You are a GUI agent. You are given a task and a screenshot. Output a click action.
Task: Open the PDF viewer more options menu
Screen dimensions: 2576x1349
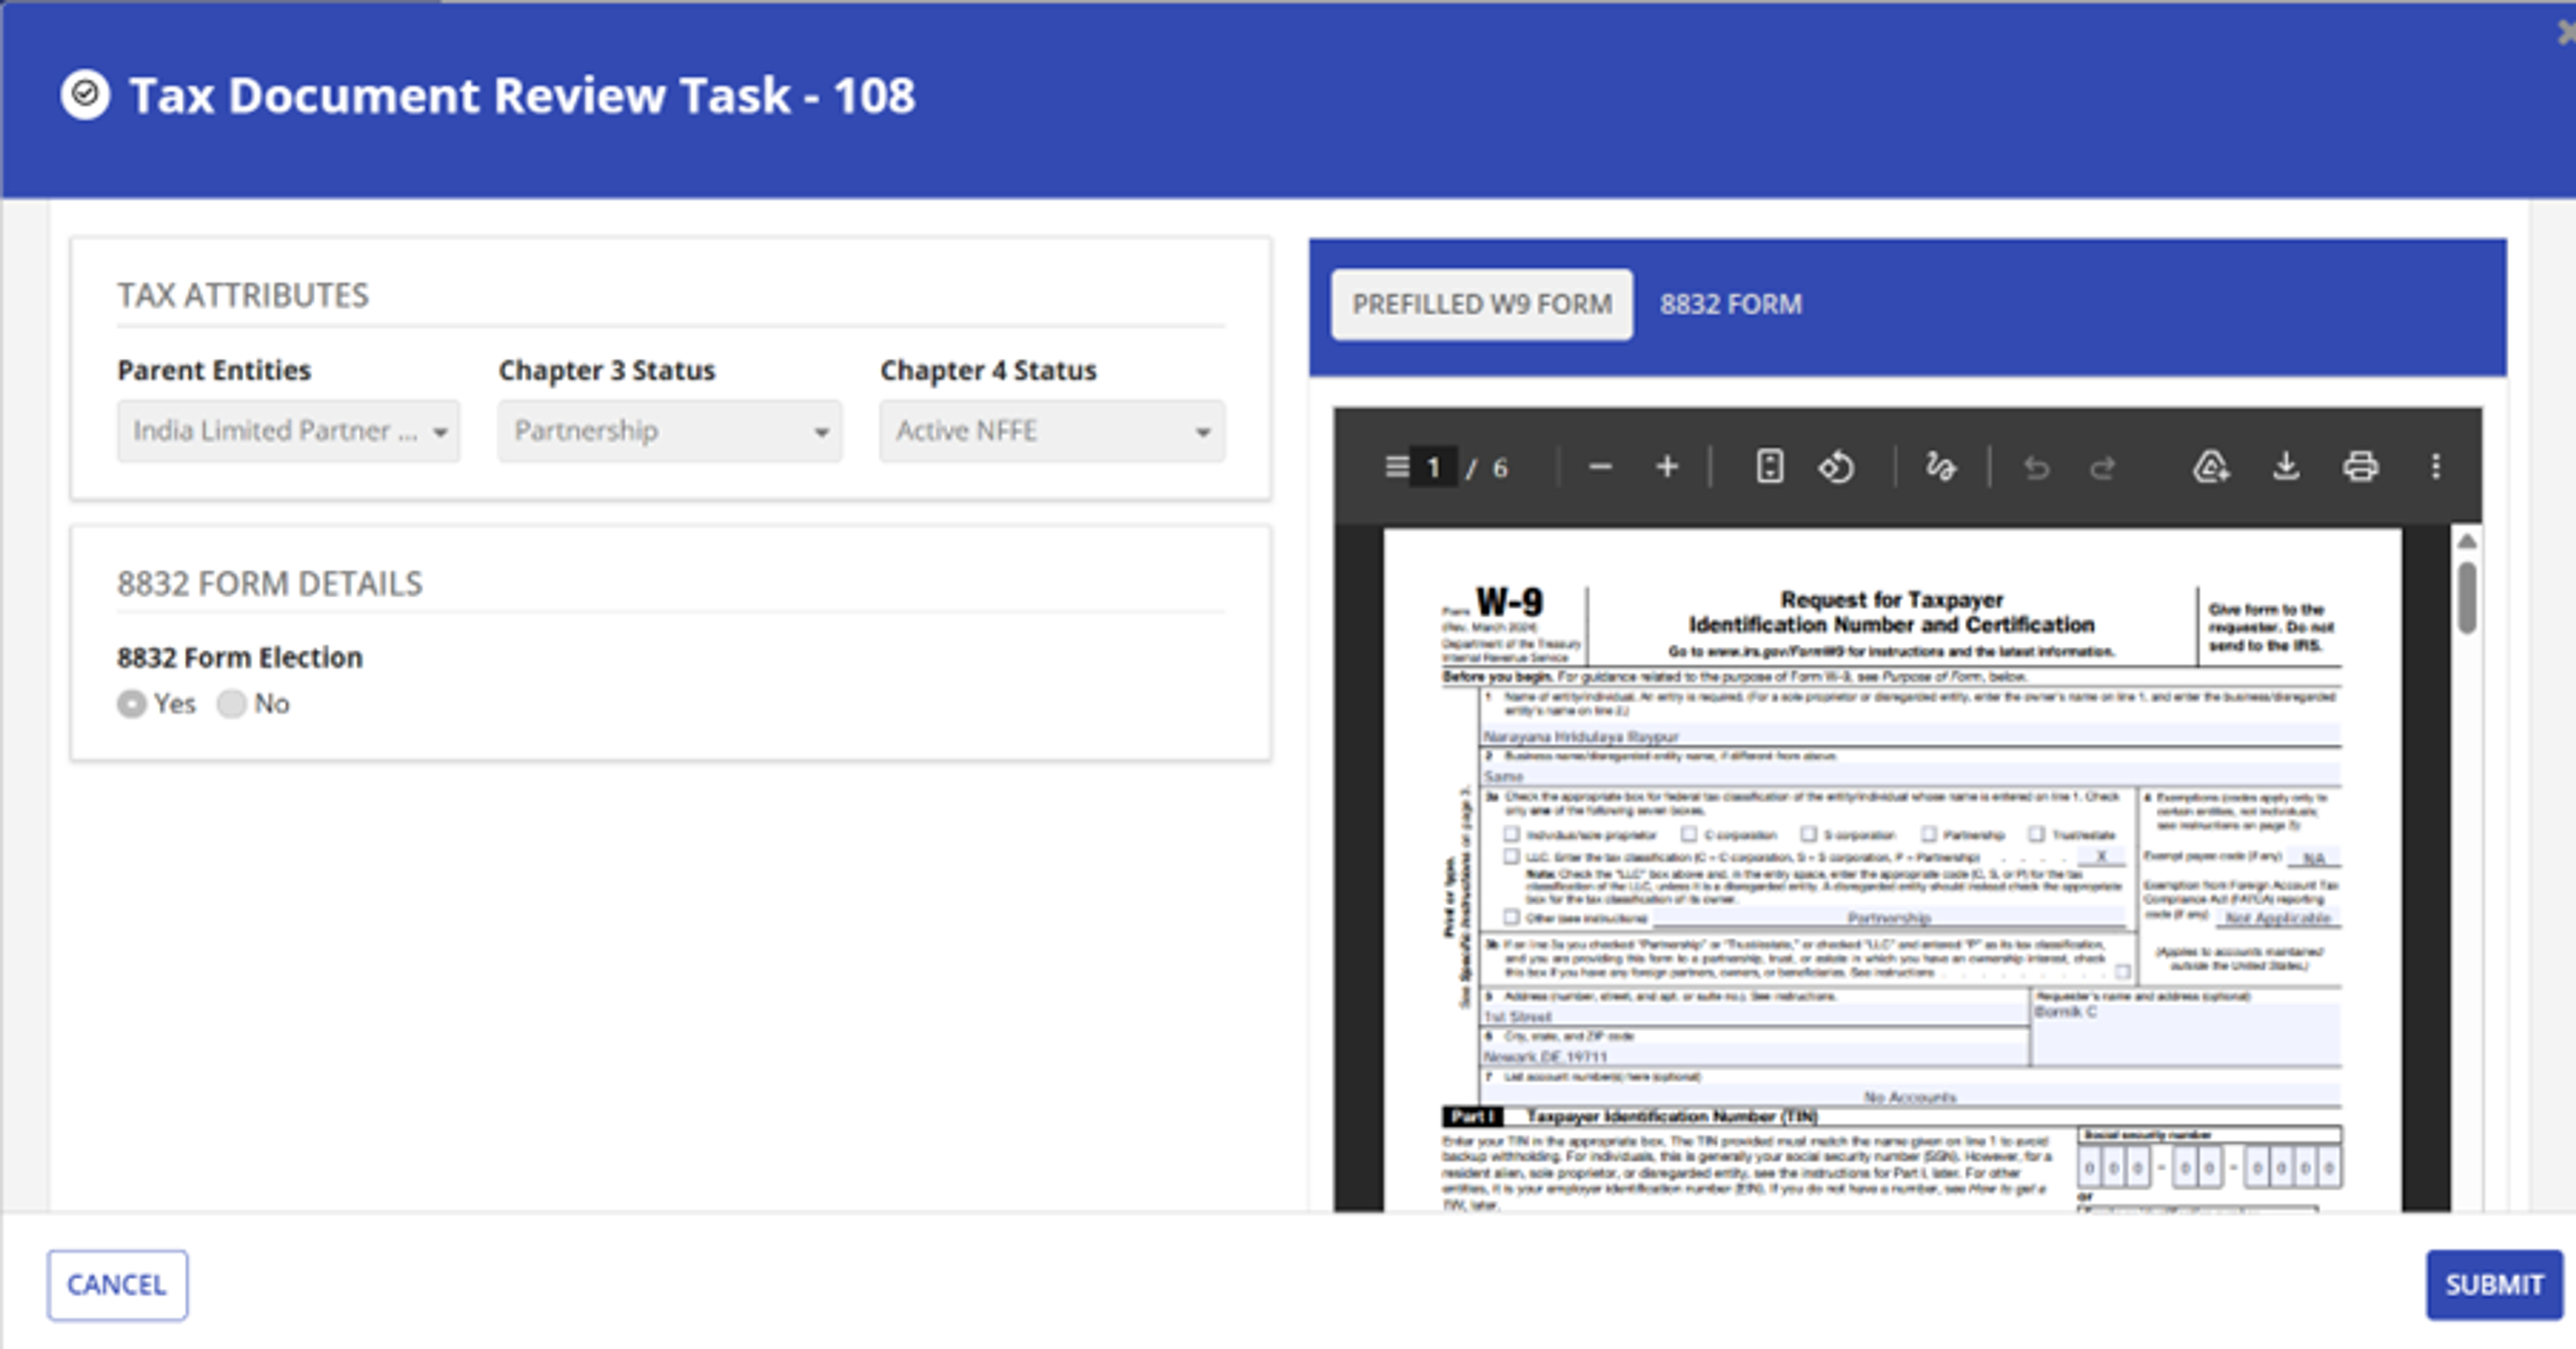point(2436,467)
